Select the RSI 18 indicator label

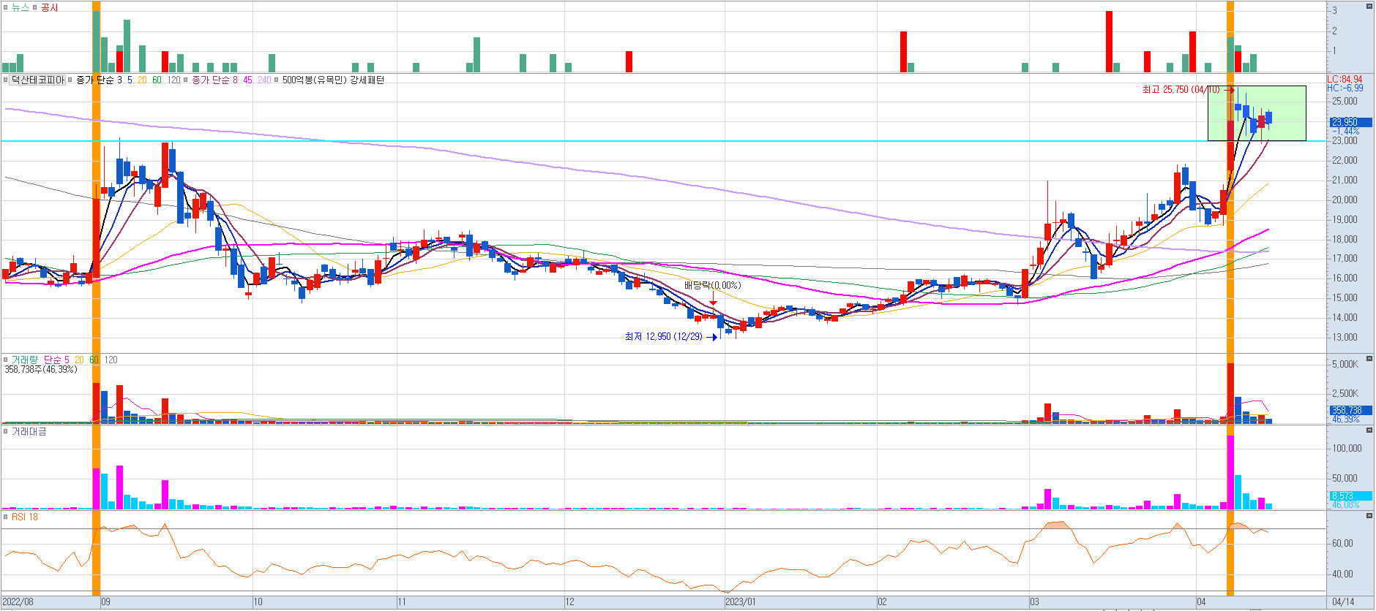(25, 517)
